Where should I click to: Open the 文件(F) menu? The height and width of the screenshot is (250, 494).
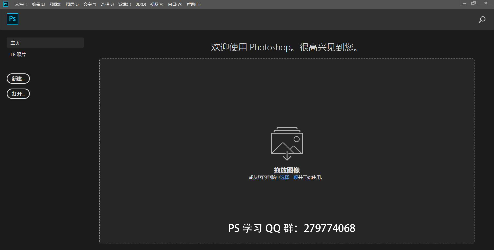click(x=21, y=4)
